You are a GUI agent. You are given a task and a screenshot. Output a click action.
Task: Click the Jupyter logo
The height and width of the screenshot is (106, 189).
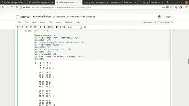24,17
